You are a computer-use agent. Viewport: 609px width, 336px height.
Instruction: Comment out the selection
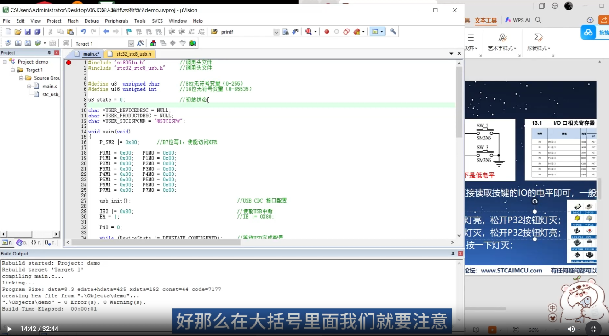click(x=192, y=32)
